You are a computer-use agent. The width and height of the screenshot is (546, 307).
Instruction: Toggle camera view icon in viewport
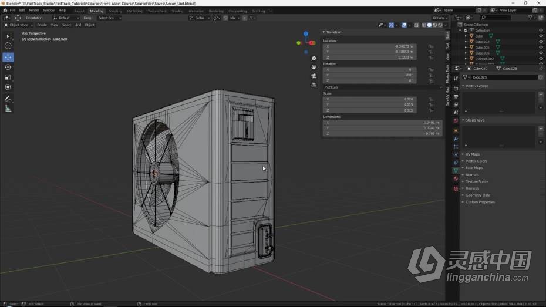pyautogui.click(x=314, y=76)
